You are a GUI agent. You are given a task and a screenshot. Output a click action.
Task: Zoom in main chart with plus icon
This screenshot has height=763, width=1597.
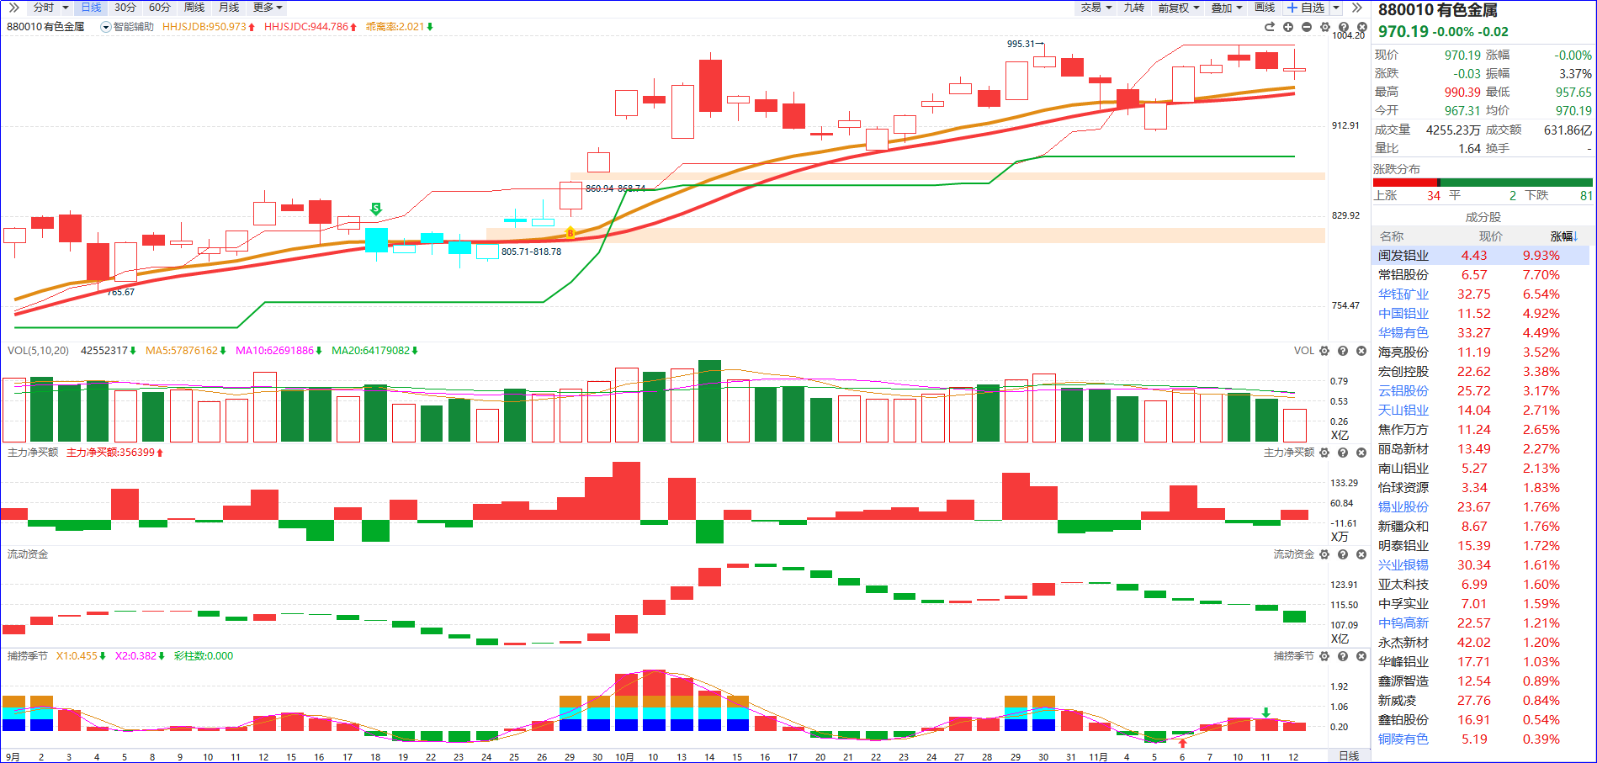pos(1288,27)
